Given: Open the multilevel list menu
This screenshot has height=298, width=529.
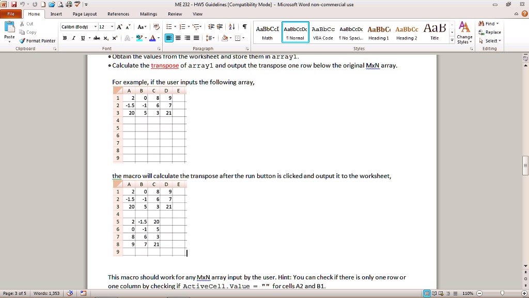Looking at the screenshot, I should pyautogui.click(x=197, y=27).
